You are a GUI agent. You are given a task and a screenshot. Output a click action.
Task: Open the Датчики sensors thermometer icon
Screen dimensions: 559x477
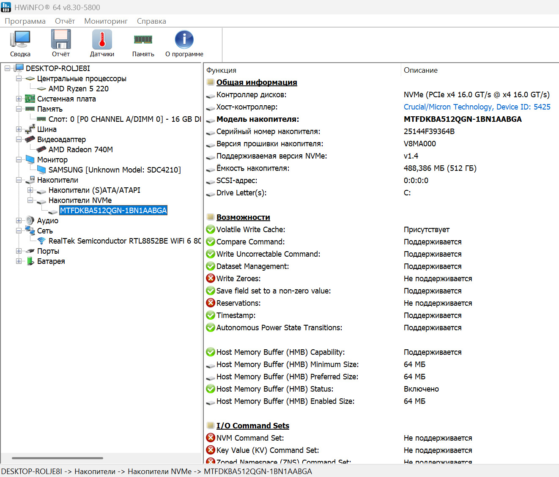102,40
